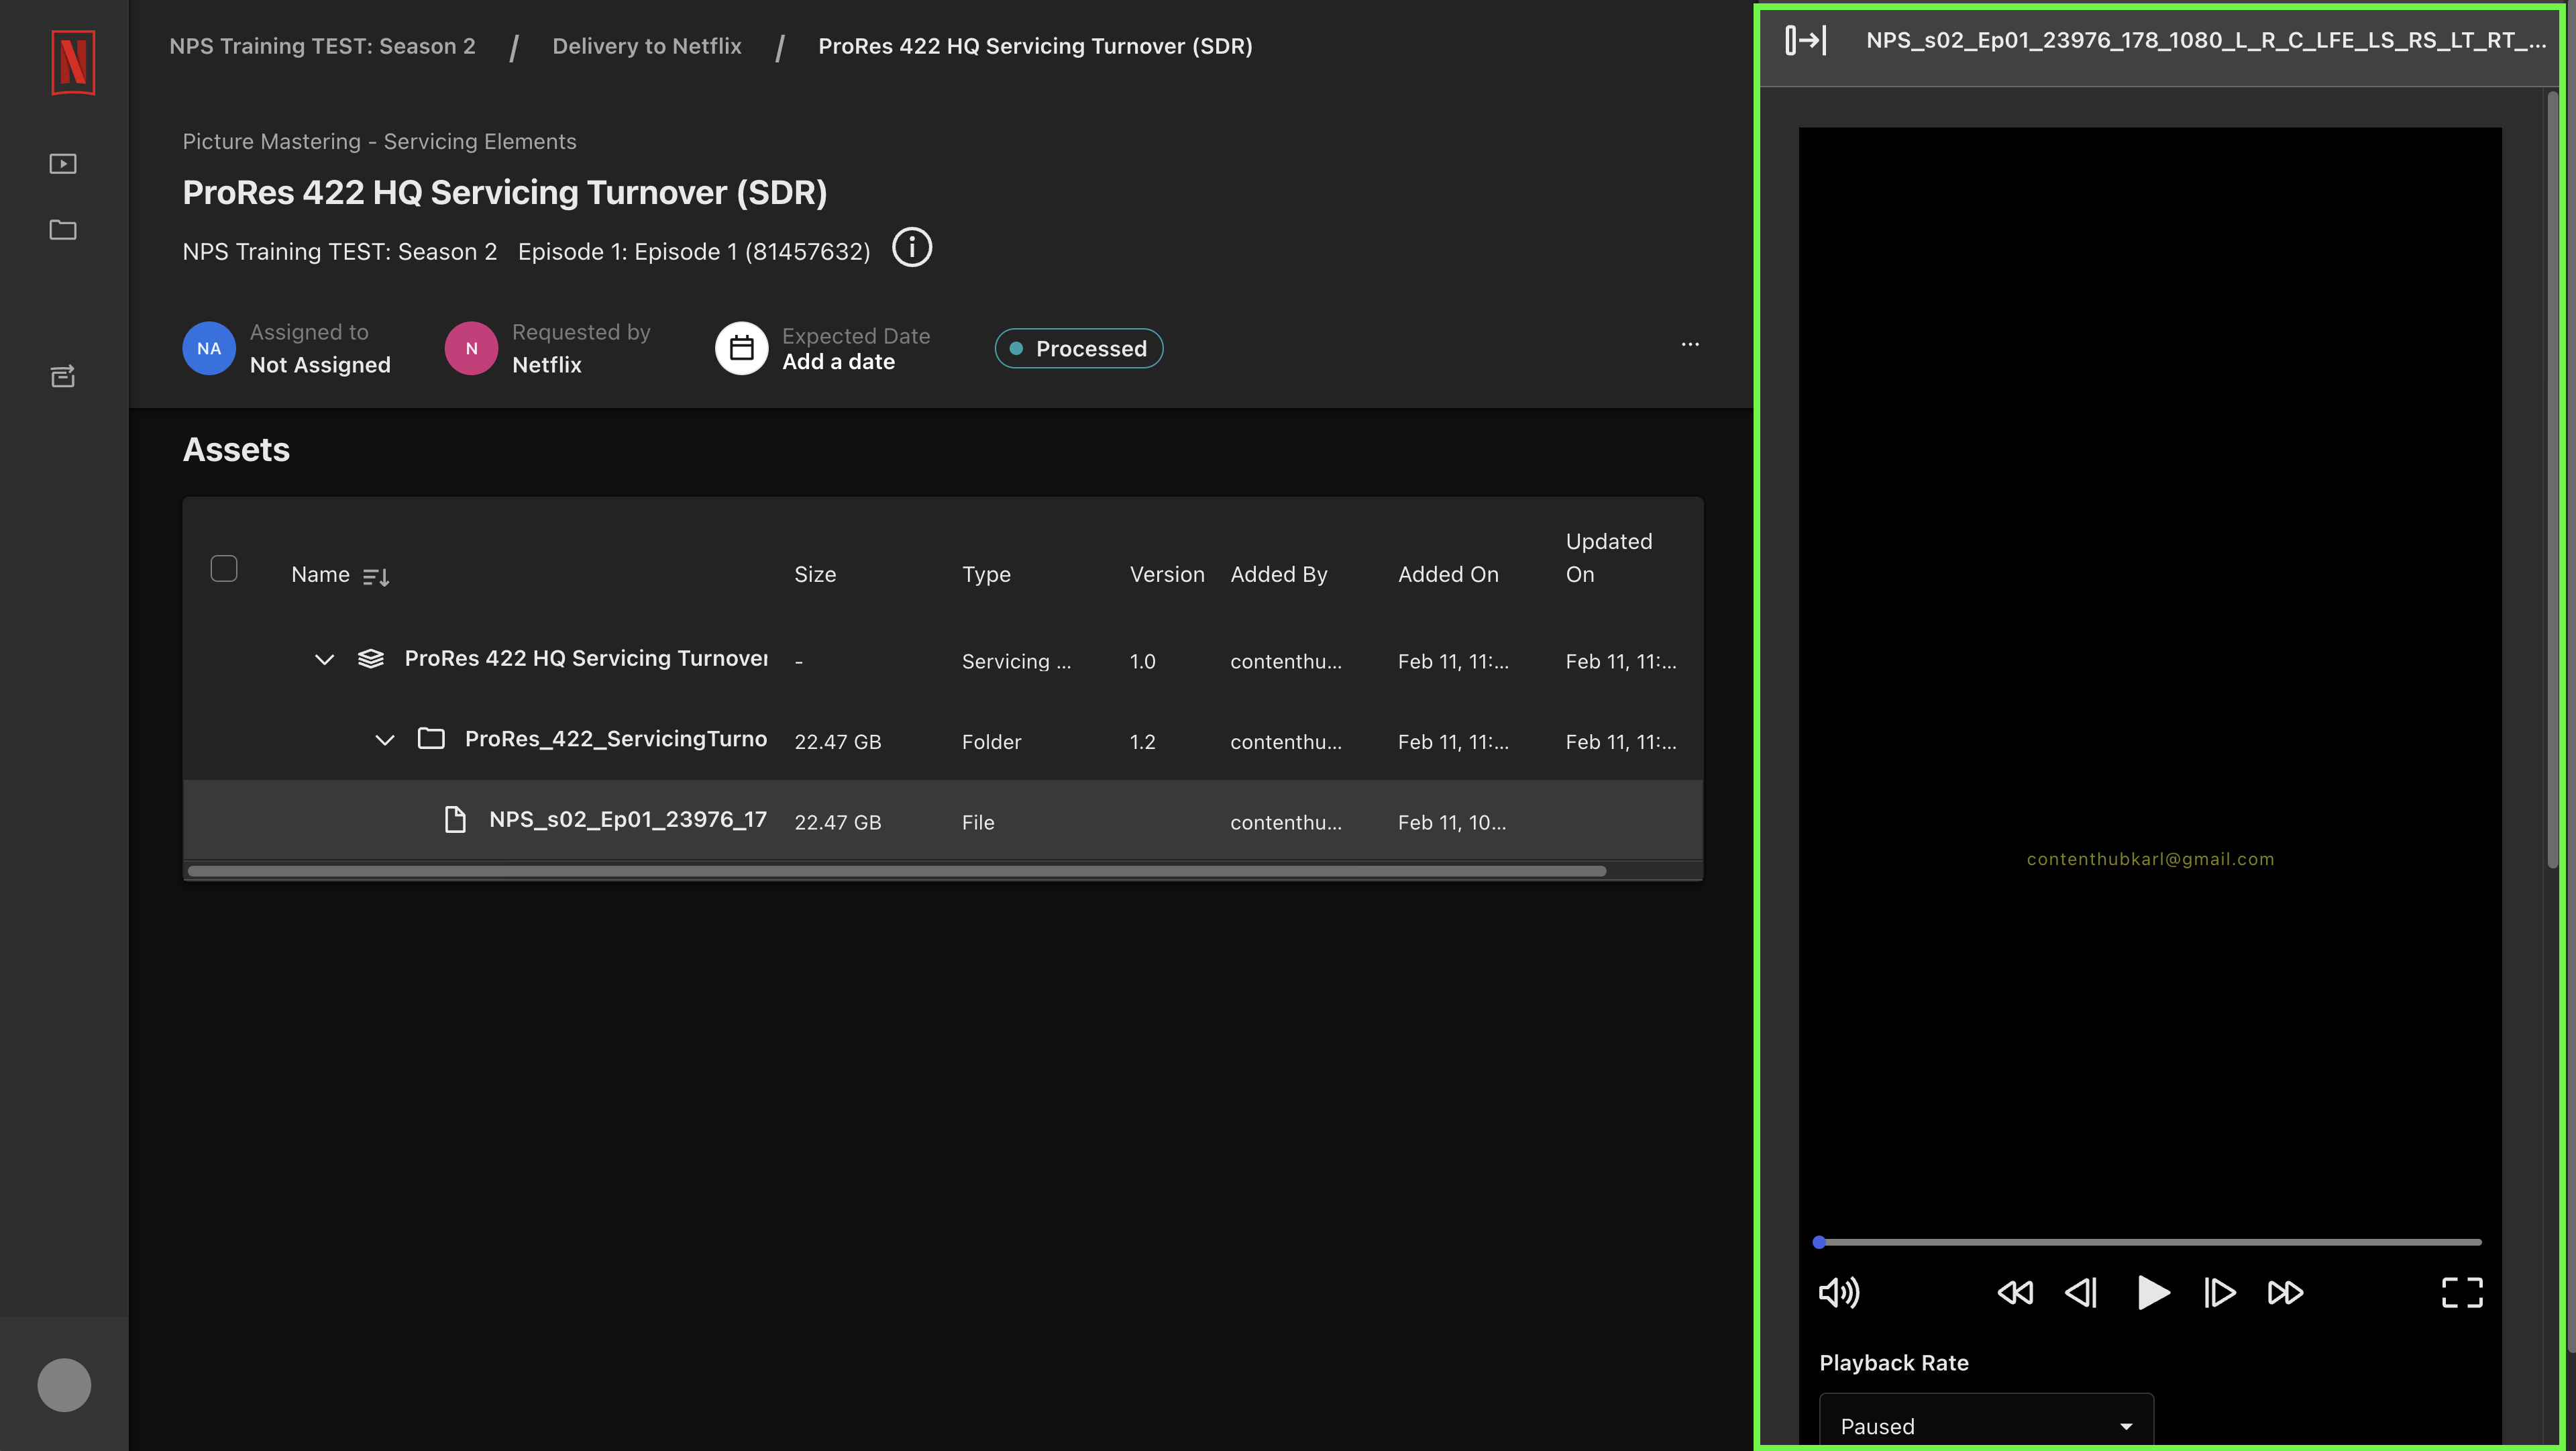Mute the player volume
Viewport: 2576px width, 1451px height.
tap(1839, 1293)
